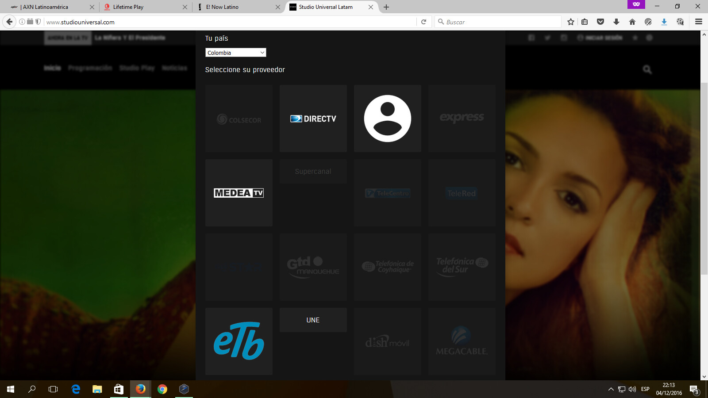Pick the generic user avatar provider tile

tap(388, 119)
